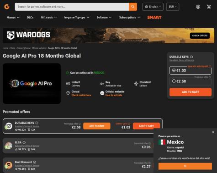The width and height of the screenshot is (217, 173).
Task: Open How to activate link
Action: coord(114,95)
